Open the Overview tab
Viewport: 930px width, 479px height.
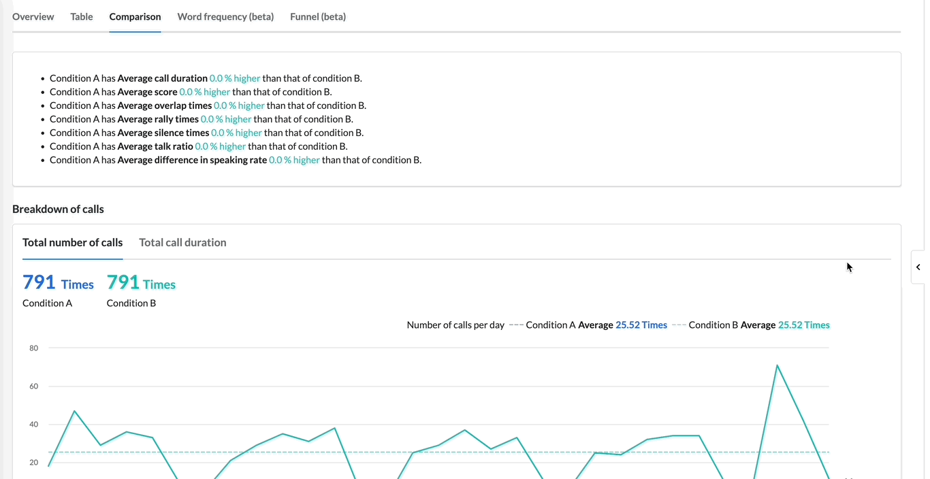(33, 16)
